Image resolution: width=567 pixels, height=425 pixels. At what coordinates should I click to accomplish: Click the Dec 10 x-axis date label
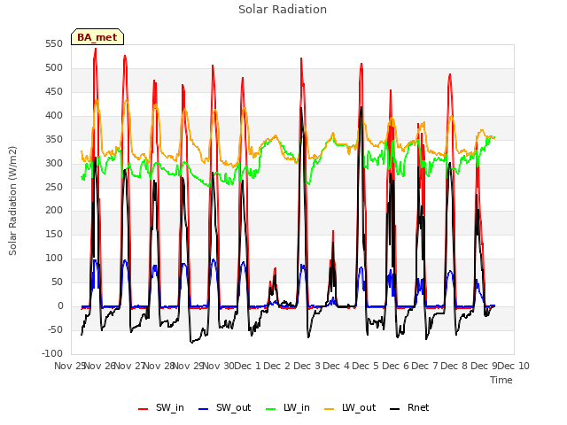(514, 366)
